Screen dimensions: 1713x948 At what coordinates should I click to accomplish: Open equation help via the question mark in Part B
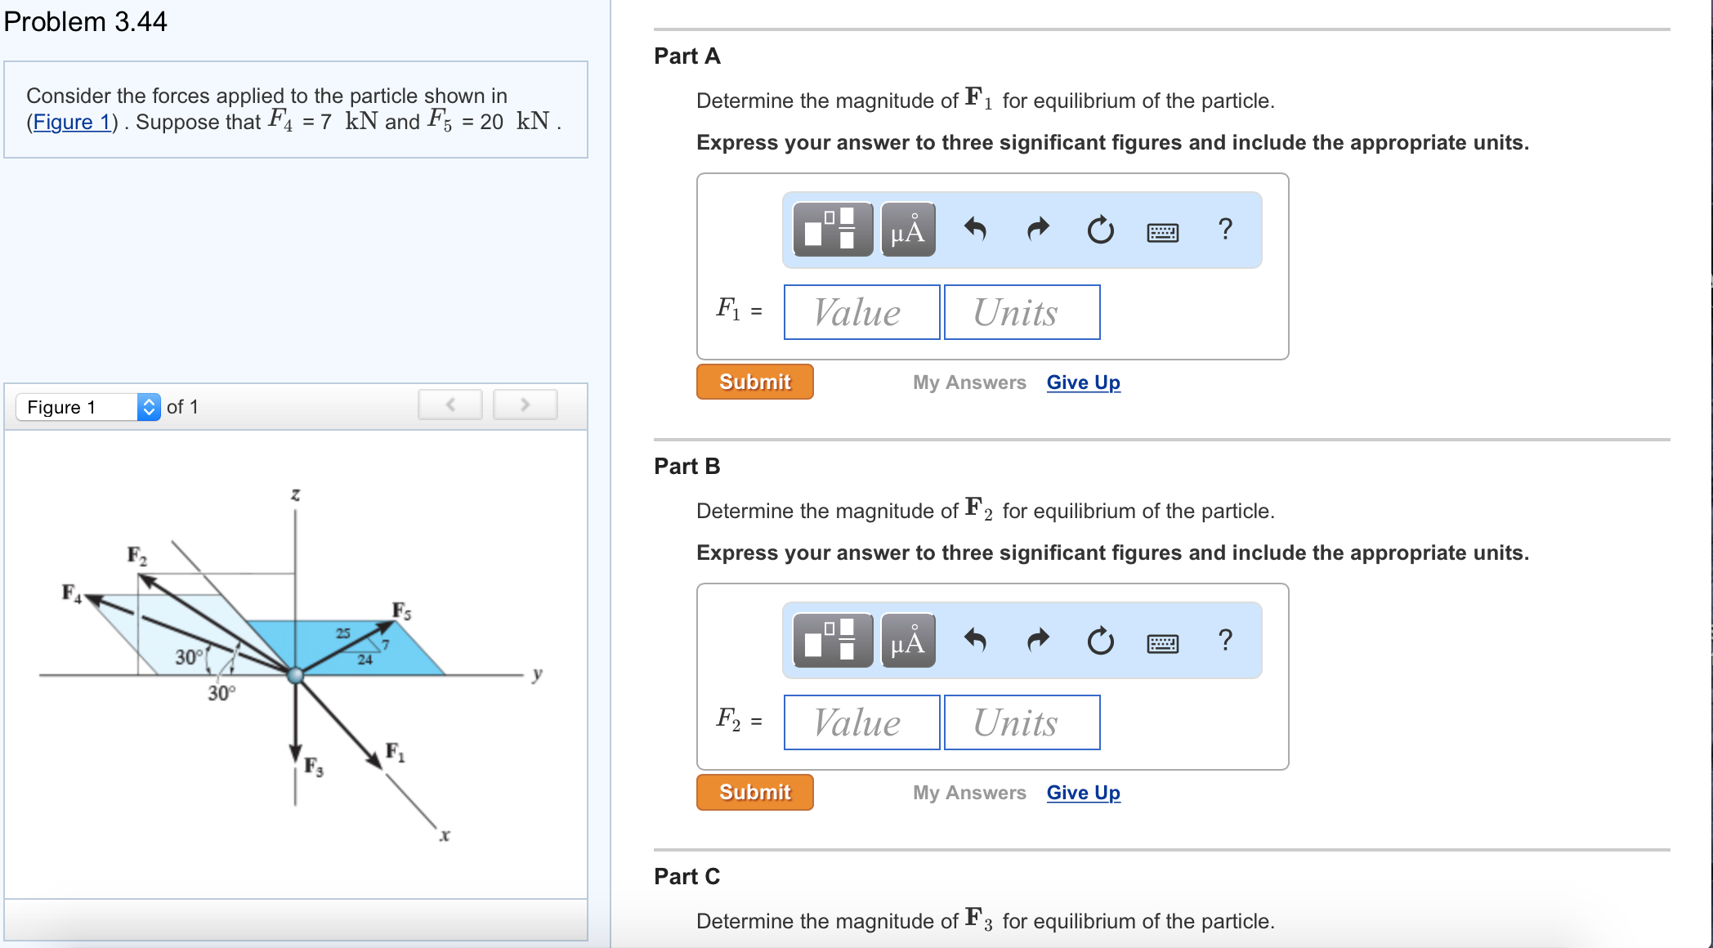(1225, 641)
